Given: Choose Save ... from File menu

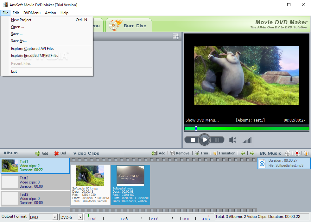Looking at the screenshot, I should pyautogui.click(x=47, y=33).
